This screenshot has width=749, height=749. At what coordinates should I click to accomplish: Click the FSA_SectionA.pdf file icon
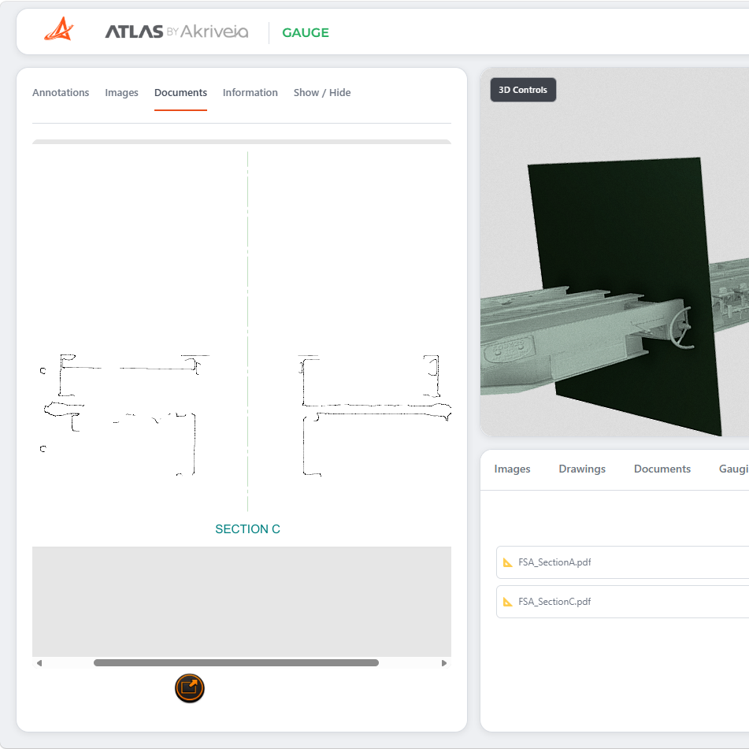pos(508,562)
